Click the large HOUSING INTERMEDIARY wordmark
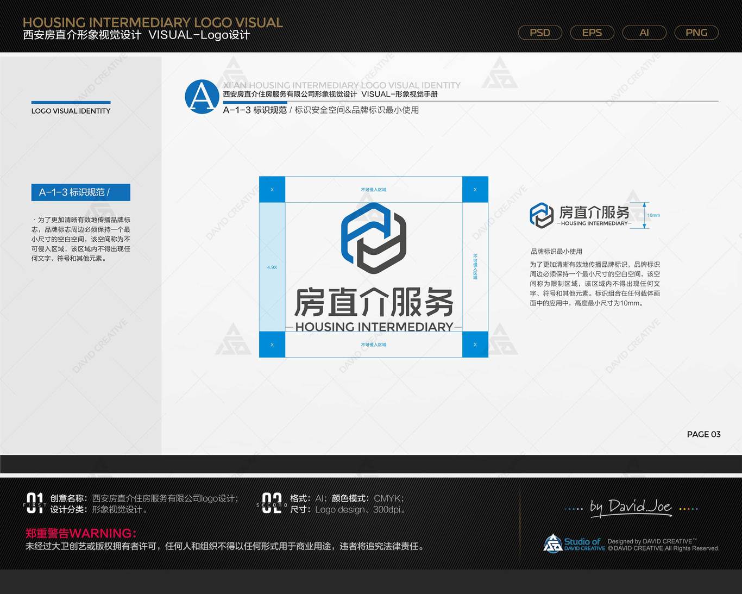The image size is (742, 594). [374, 327]
